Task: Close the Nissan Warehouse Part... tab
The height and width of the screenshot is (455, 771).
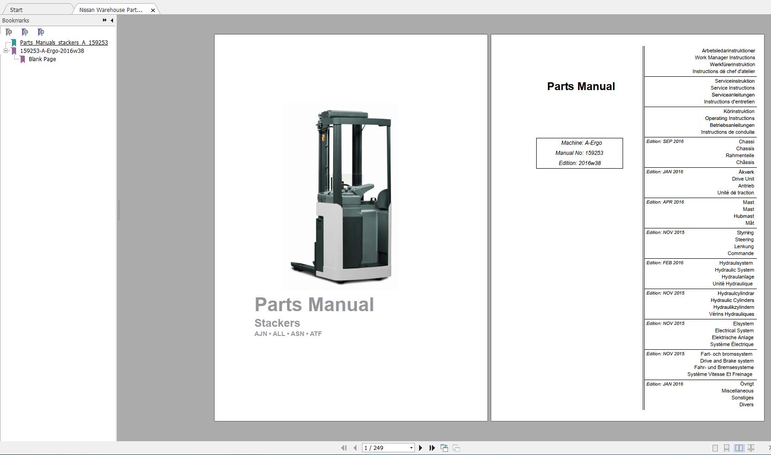Action: click(x=153, y=10)
